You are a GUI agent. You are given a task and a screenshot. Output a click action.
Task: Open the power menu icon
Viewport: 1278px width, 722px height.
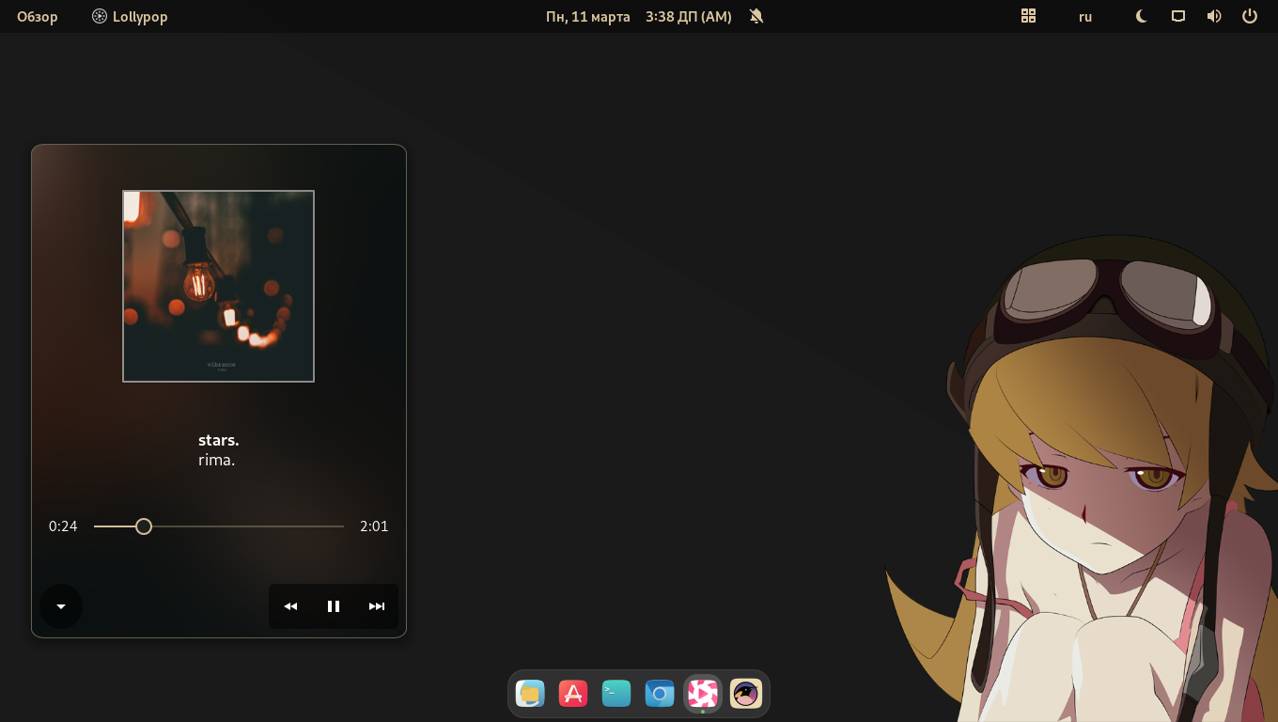pyautogui.click(x=1250, y=16)
